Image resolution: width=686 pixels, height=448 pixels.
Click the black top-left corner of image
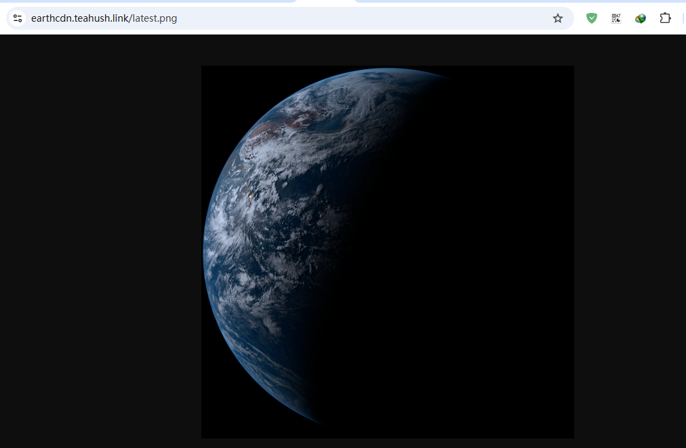[x=214, y=78]
